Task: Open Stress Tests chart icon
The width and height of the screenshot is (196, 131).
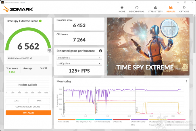Action: tap(155, 7)
